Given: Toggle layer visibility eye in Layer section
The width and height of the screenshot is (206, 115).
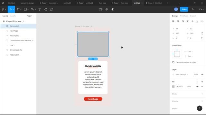Looking at the screenshot, I should point(202,74).
